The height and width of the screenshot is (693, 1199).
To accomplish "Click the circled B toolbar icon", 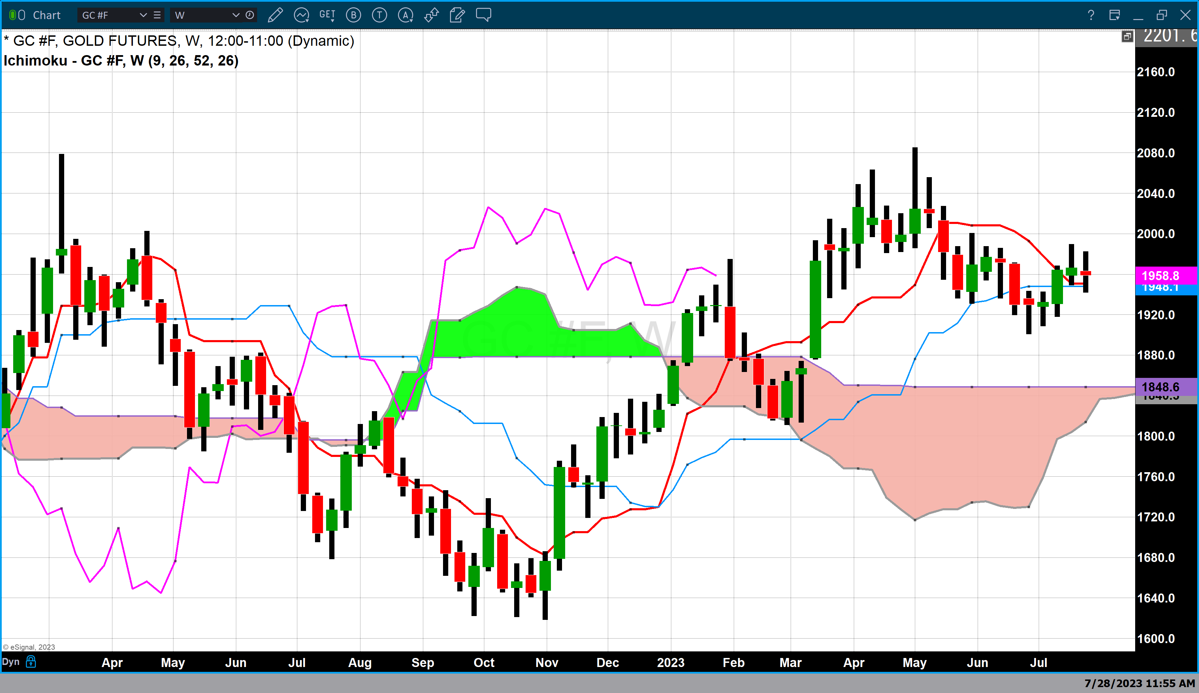I will click(353, 15).
